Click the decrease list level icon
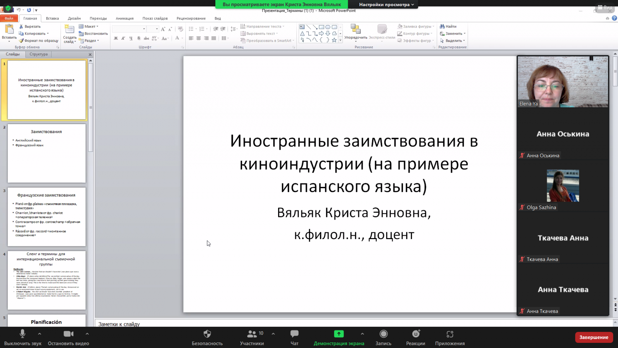This screenshot has height=348, width=618. 216,29
